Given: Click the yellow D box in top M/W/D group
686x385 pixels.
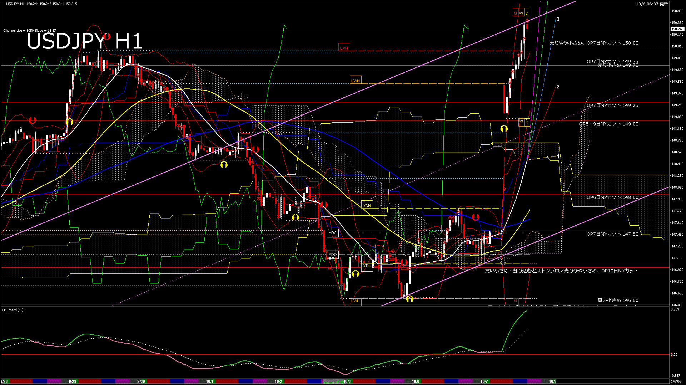Looking at the screenshot, I should pyautogui.click(x=527, y=13).
